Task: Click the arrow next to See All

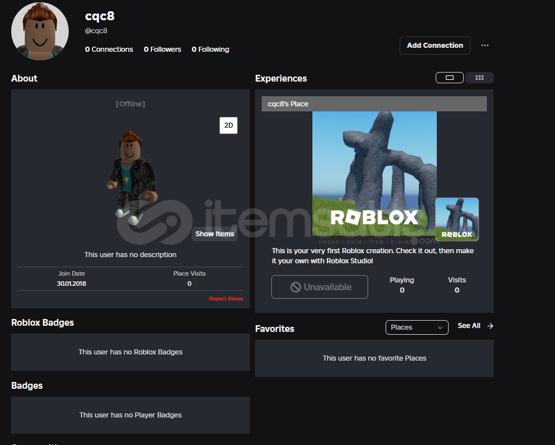Action: [490, 326]
